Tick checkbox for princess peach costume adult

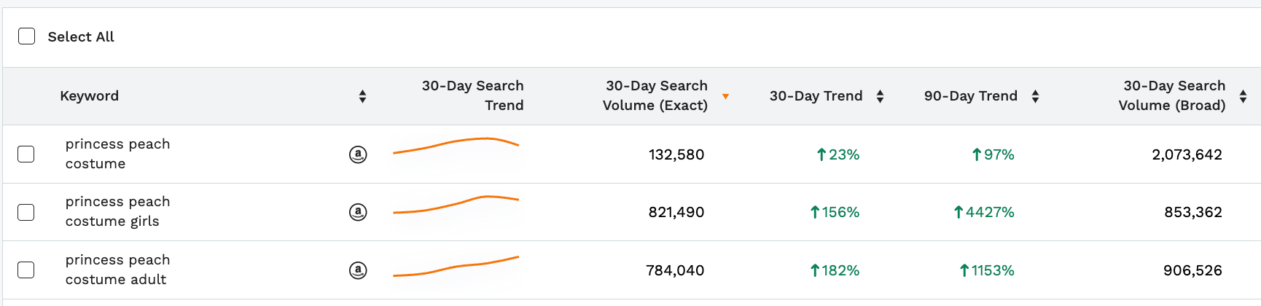(x=26, y=270)
